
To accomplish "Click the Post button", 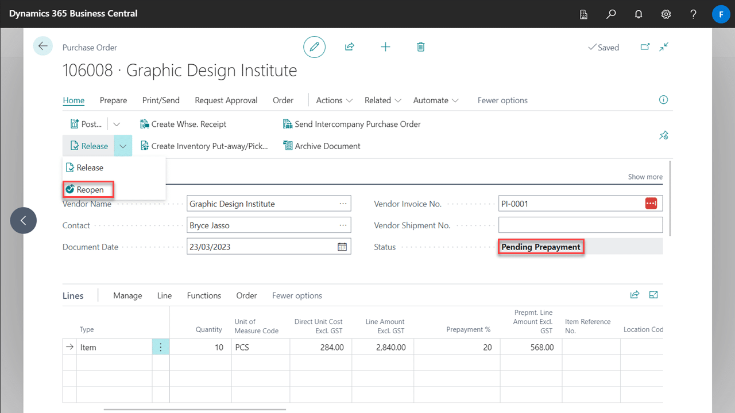I will 86,124.
